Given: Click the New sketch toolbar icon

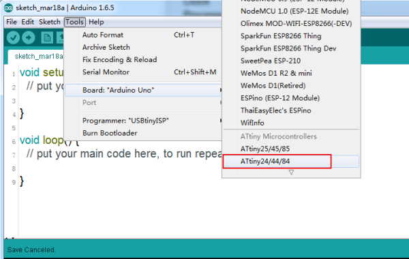Looking at the screenshot, I should [x=47, y=37].
